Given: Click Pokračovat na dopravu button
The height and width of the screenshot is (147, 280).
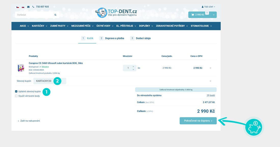Looking at the screenshot, I should pos(198,121).
